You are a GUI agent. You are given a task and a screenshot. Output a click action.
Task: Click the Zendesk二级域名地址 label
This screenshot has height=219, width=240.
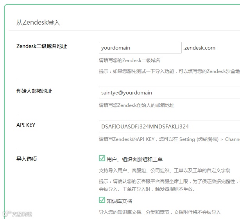(42, 46)
